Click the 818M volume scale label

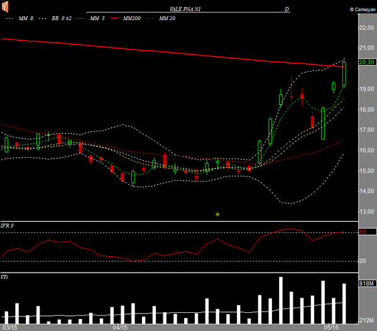pos(366,284)
